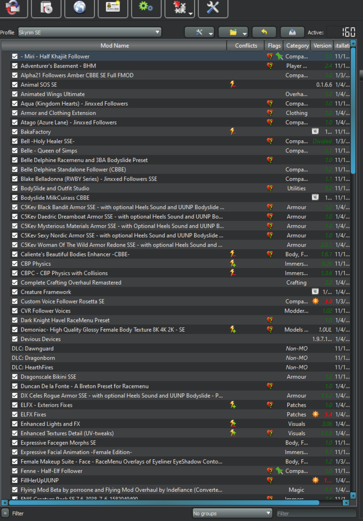Screen dimensions: 363x521
Task: Open the folder dropdown button
Action: coord(233,32)
